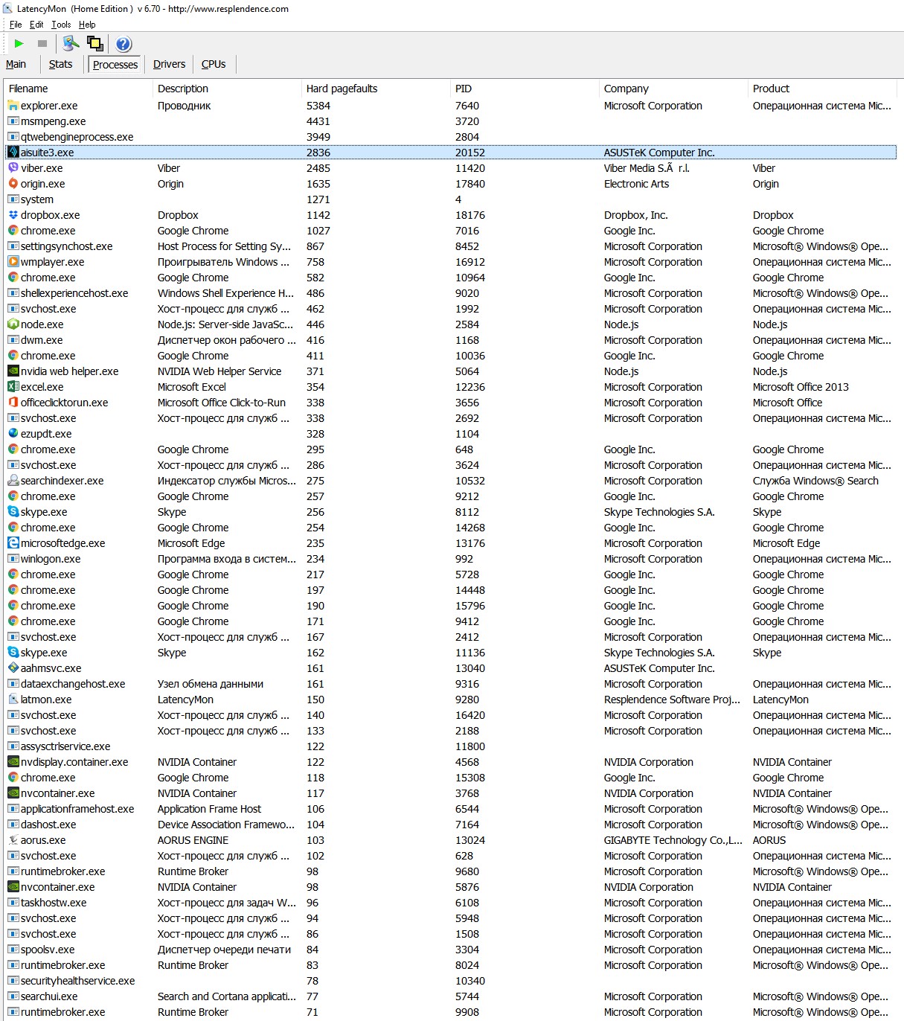Click the searchindexer.exe icon
Viewport: 904px width, 1021px height.
pos(13,481)
